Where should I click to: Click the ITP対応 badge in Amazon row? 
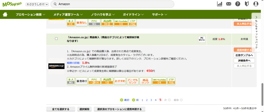point(171,81)
